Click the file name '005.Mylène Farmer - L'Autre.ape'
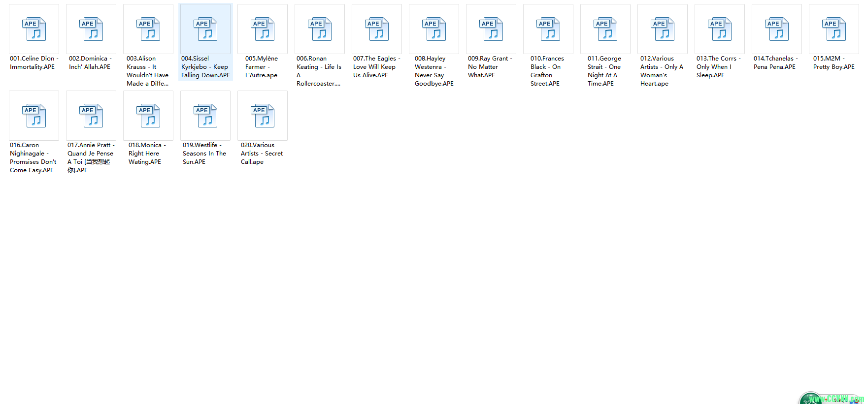 [x=262, y=67]
